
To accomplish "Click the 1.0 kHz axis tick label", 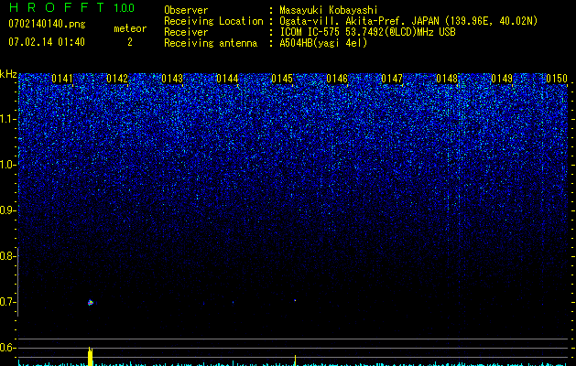I will point(6,165).
